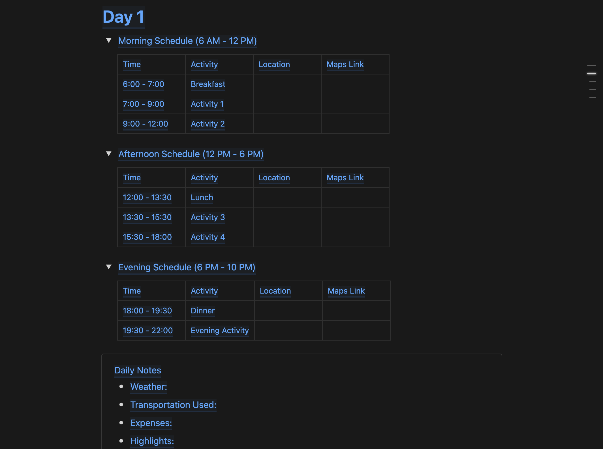Click the highlighted page outline marker
The height and width of the screenshot is (449, 603).
tap(592, 74)
